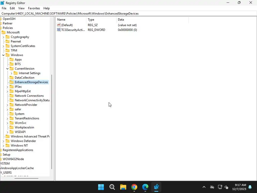Expand the NetworkProvider key

pyautogui.click(x=7, y=105)
